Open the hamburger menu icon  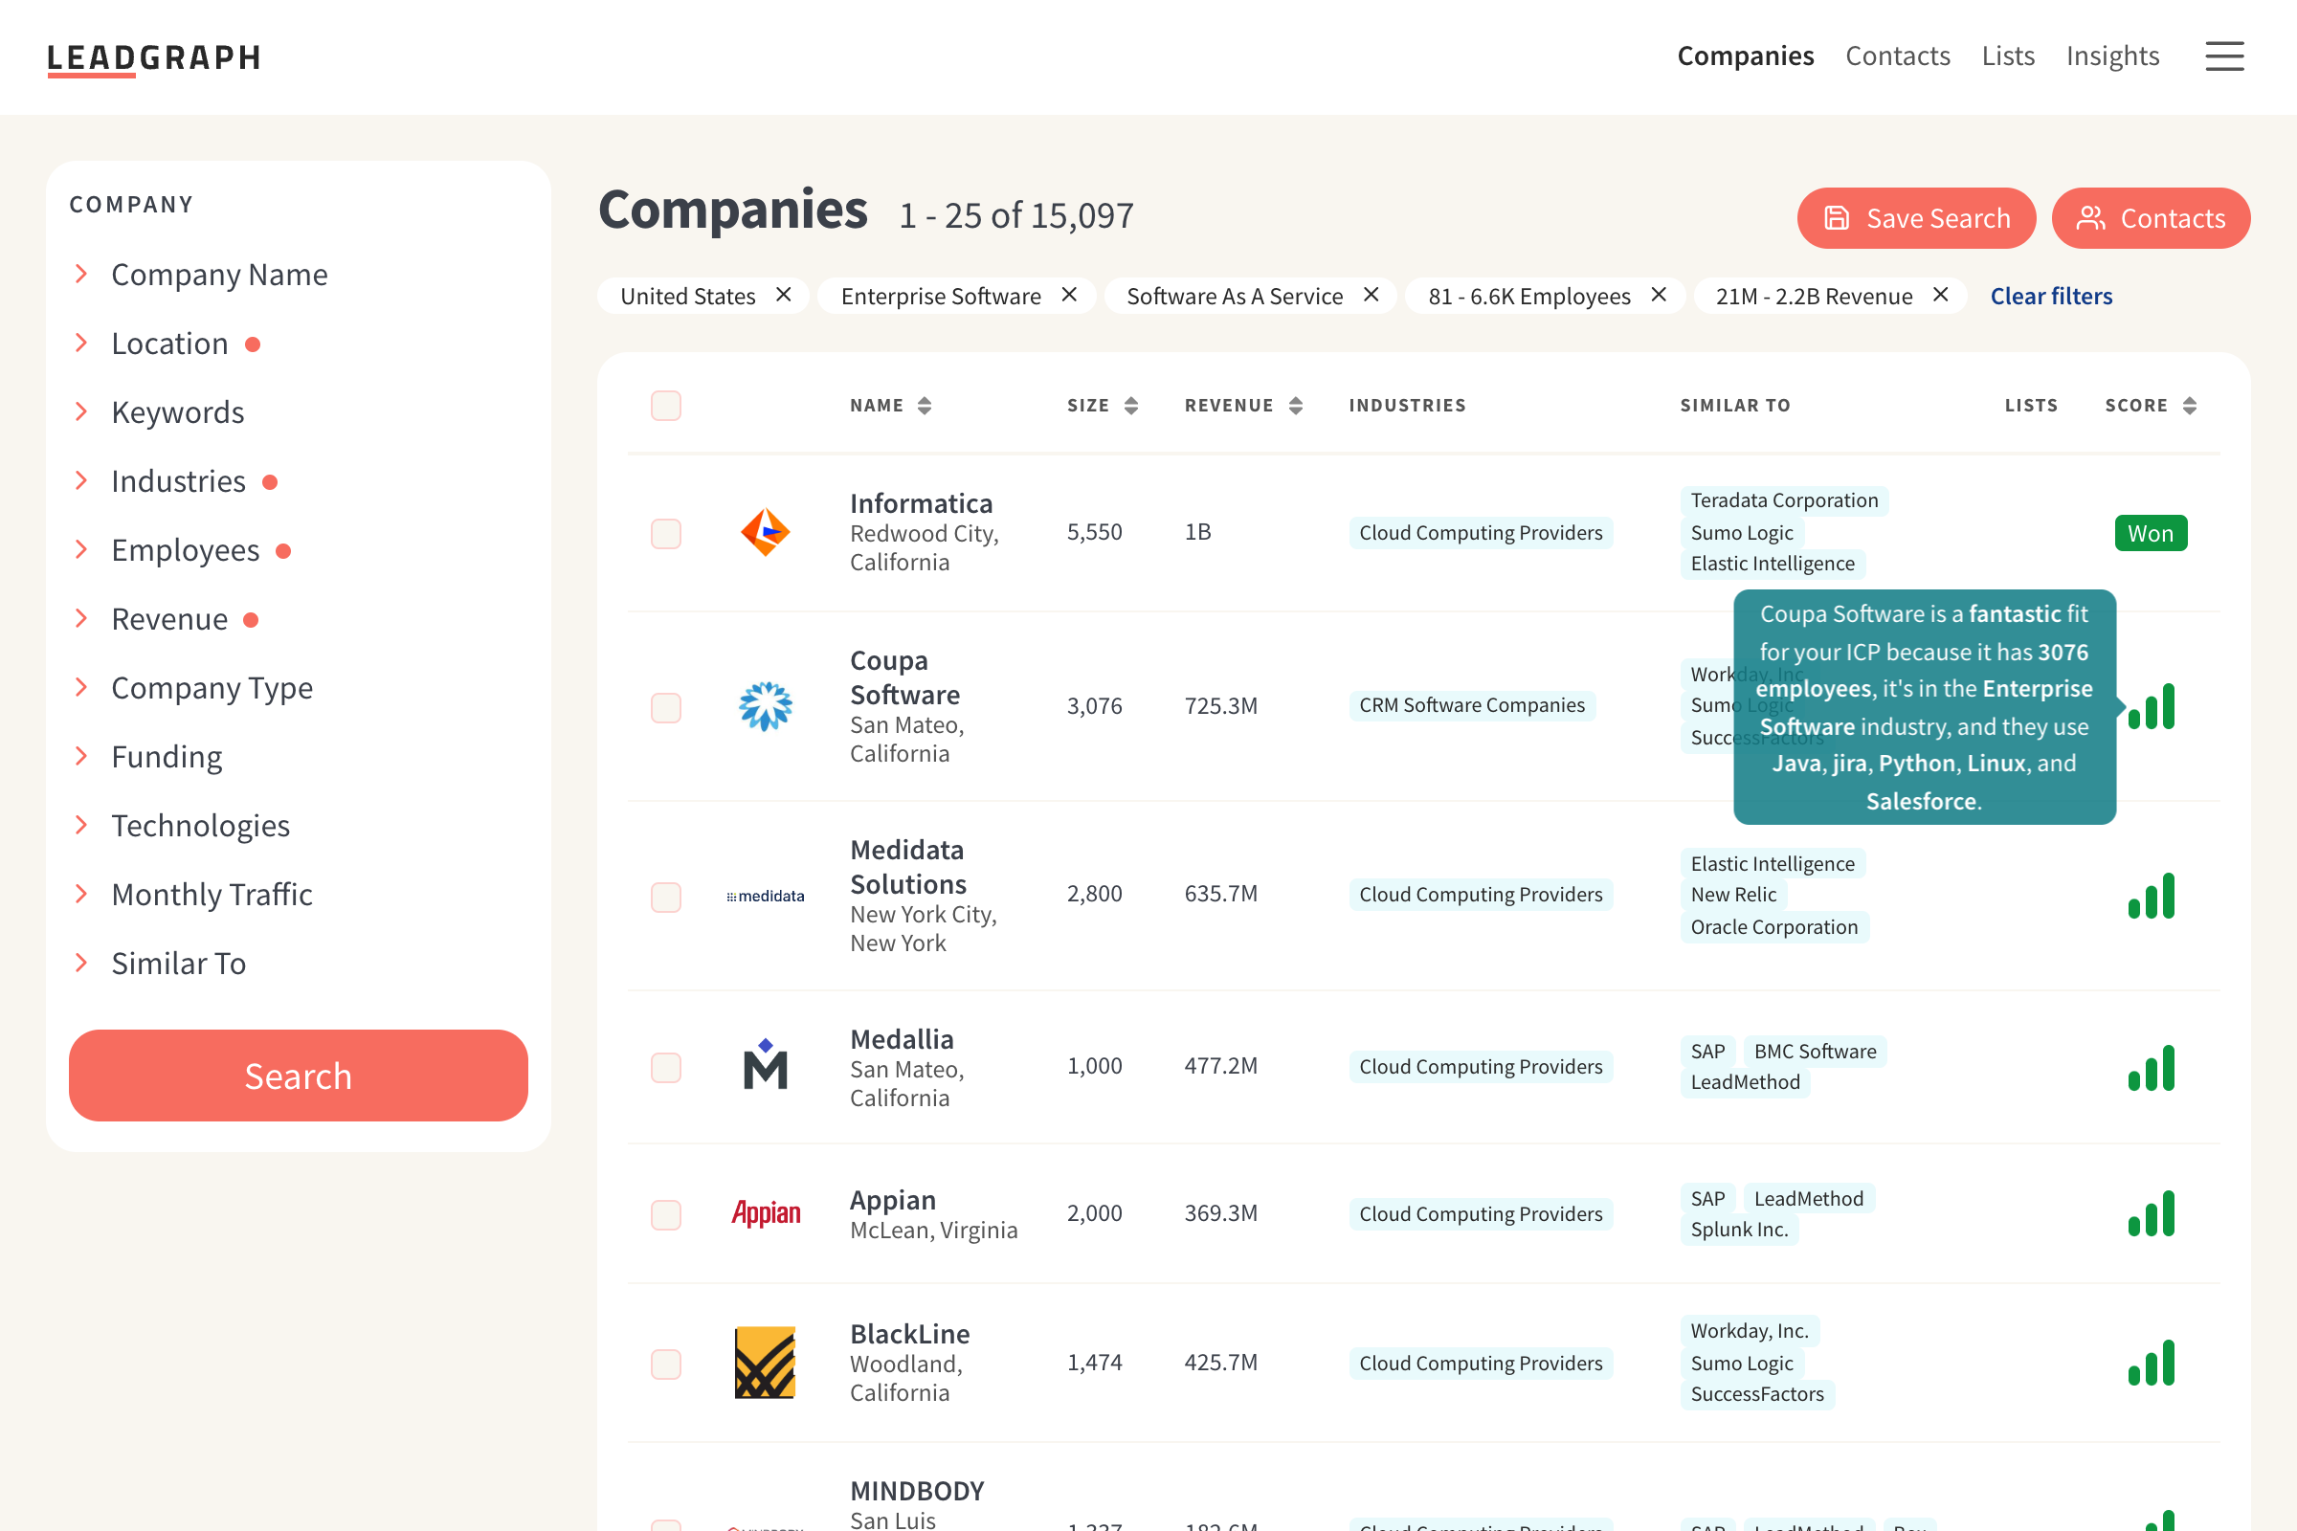(x=2223, y=56)
